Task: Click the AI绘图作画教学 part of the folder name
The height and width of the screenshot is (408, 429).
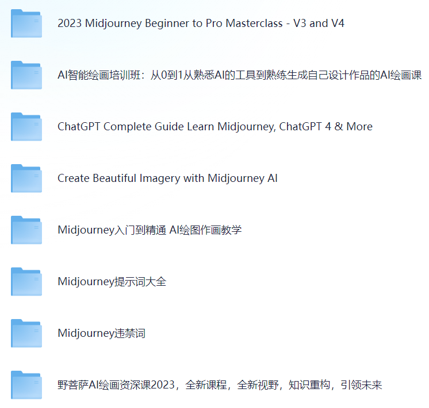Action: [205, 230]
